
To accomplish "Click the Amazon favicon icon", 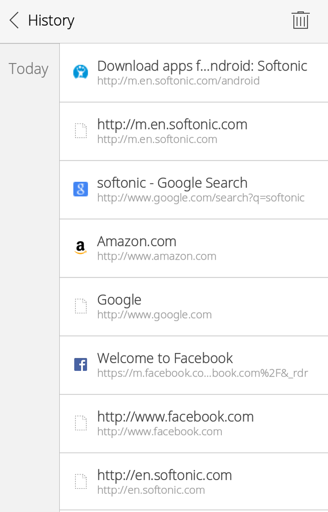I will pyautogui.click(x=81, y=248).
